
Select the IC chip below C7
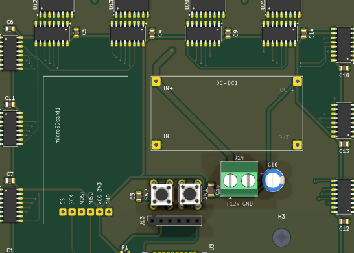(x=10, y=204)
